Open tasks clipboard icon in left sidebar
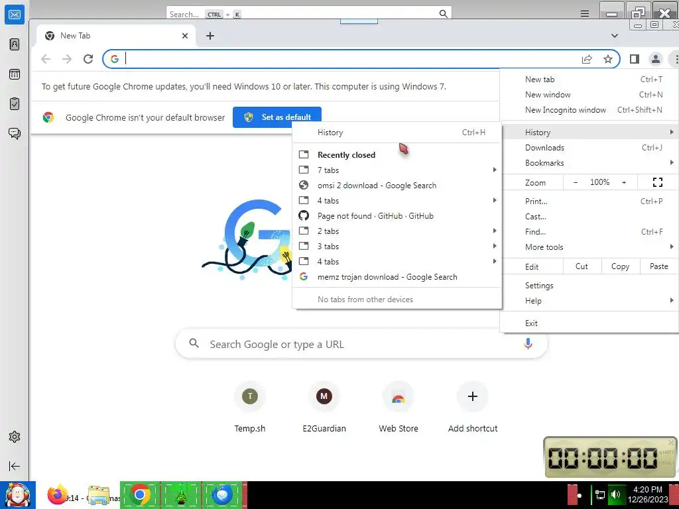The image size is (679, 509). coord(15,104)
